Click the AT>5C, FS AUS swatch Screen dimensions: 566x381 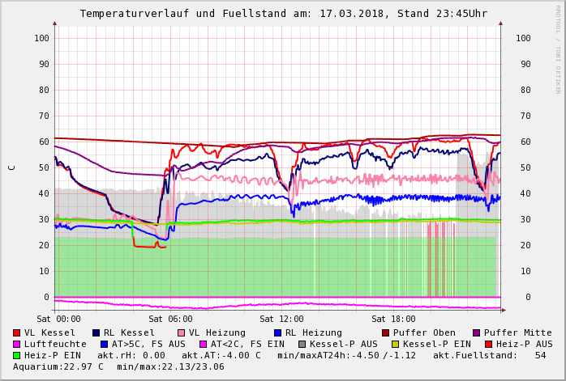coord(105,345)
